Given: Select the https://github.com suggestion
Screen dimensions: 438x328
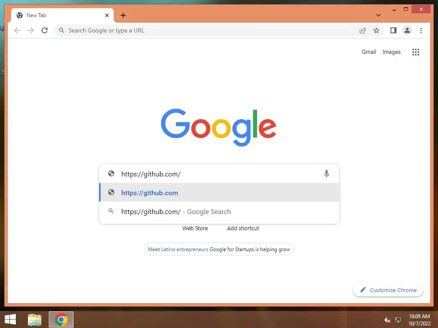Looking at the screenshot, I should point(219,193).
